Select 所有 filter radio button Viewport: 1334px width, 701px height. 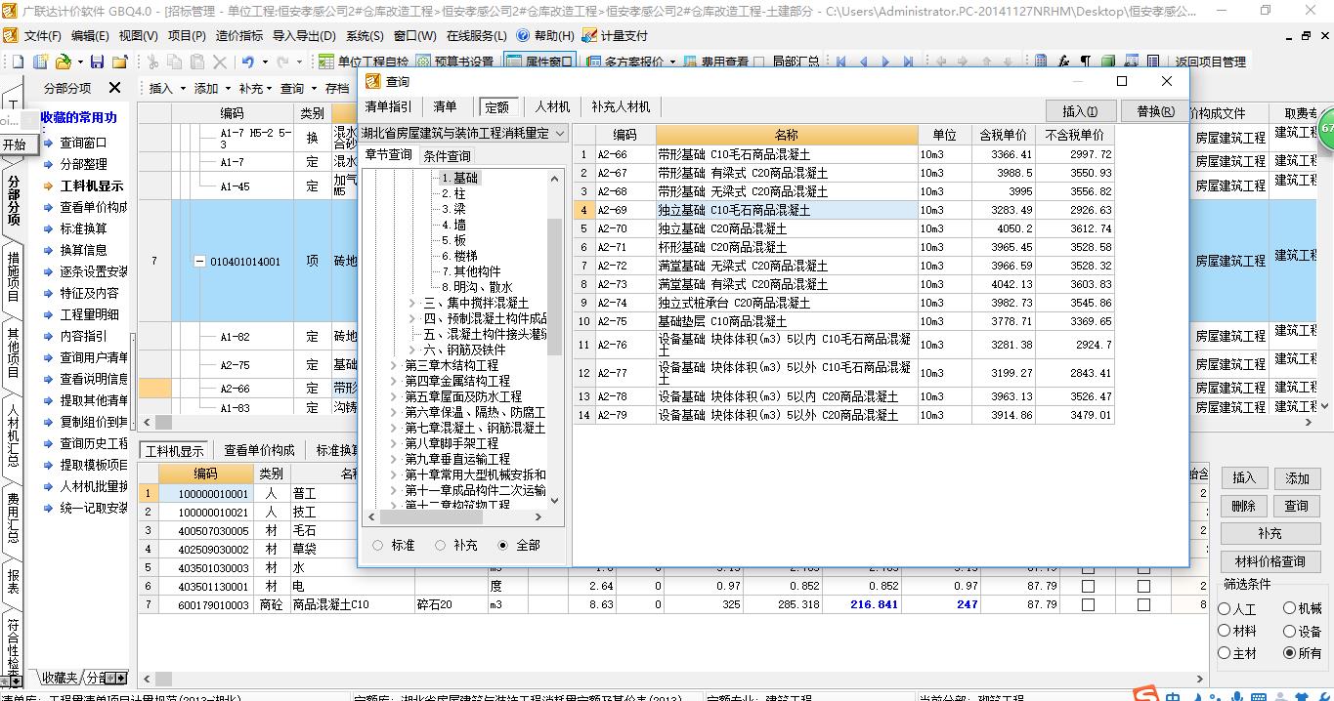click(x=1290, y=653)
